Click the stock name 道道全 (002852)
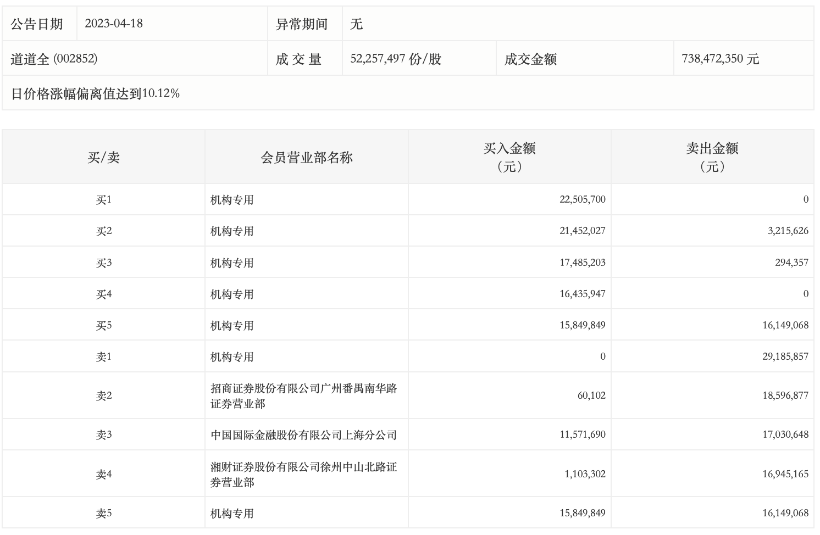Image resolution: width=820 pixels, height=535 pixels. pyautogui.click(x=54, y=59)
